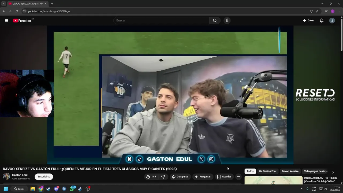Select the Todos filter chip
Image resolution: width=343 pixels, height=193 pixels.
click(250, 171)
